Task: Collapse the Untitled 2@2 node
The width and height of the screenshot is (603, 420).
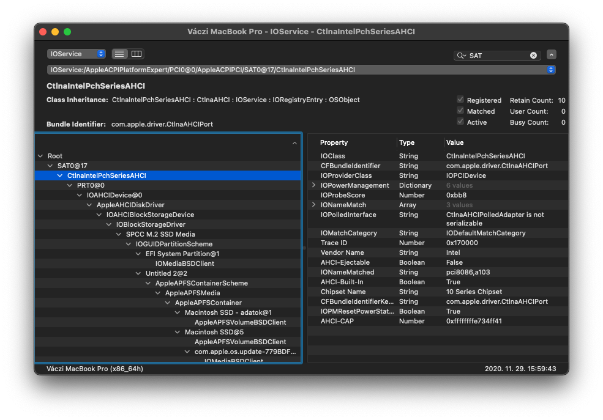Action: [138, 273]
